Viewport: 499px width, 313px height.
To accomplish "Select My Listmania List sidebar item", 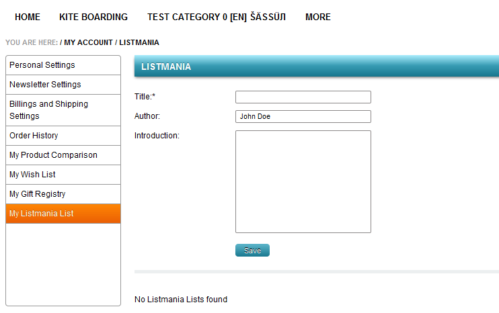I will [x=42, y=214].
